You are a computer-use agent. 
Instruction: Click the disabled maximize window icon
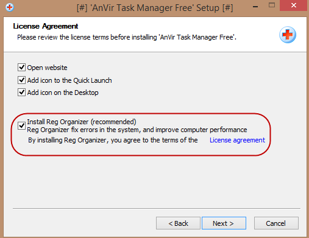(x=272, y=5)
